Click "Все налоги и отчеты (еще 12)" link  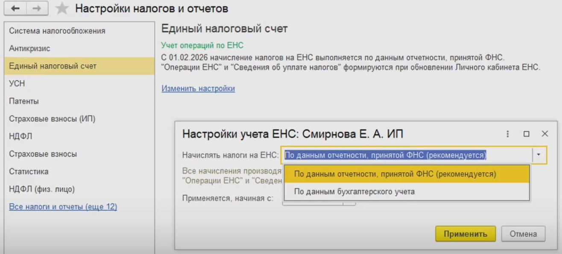coord(63,207)
